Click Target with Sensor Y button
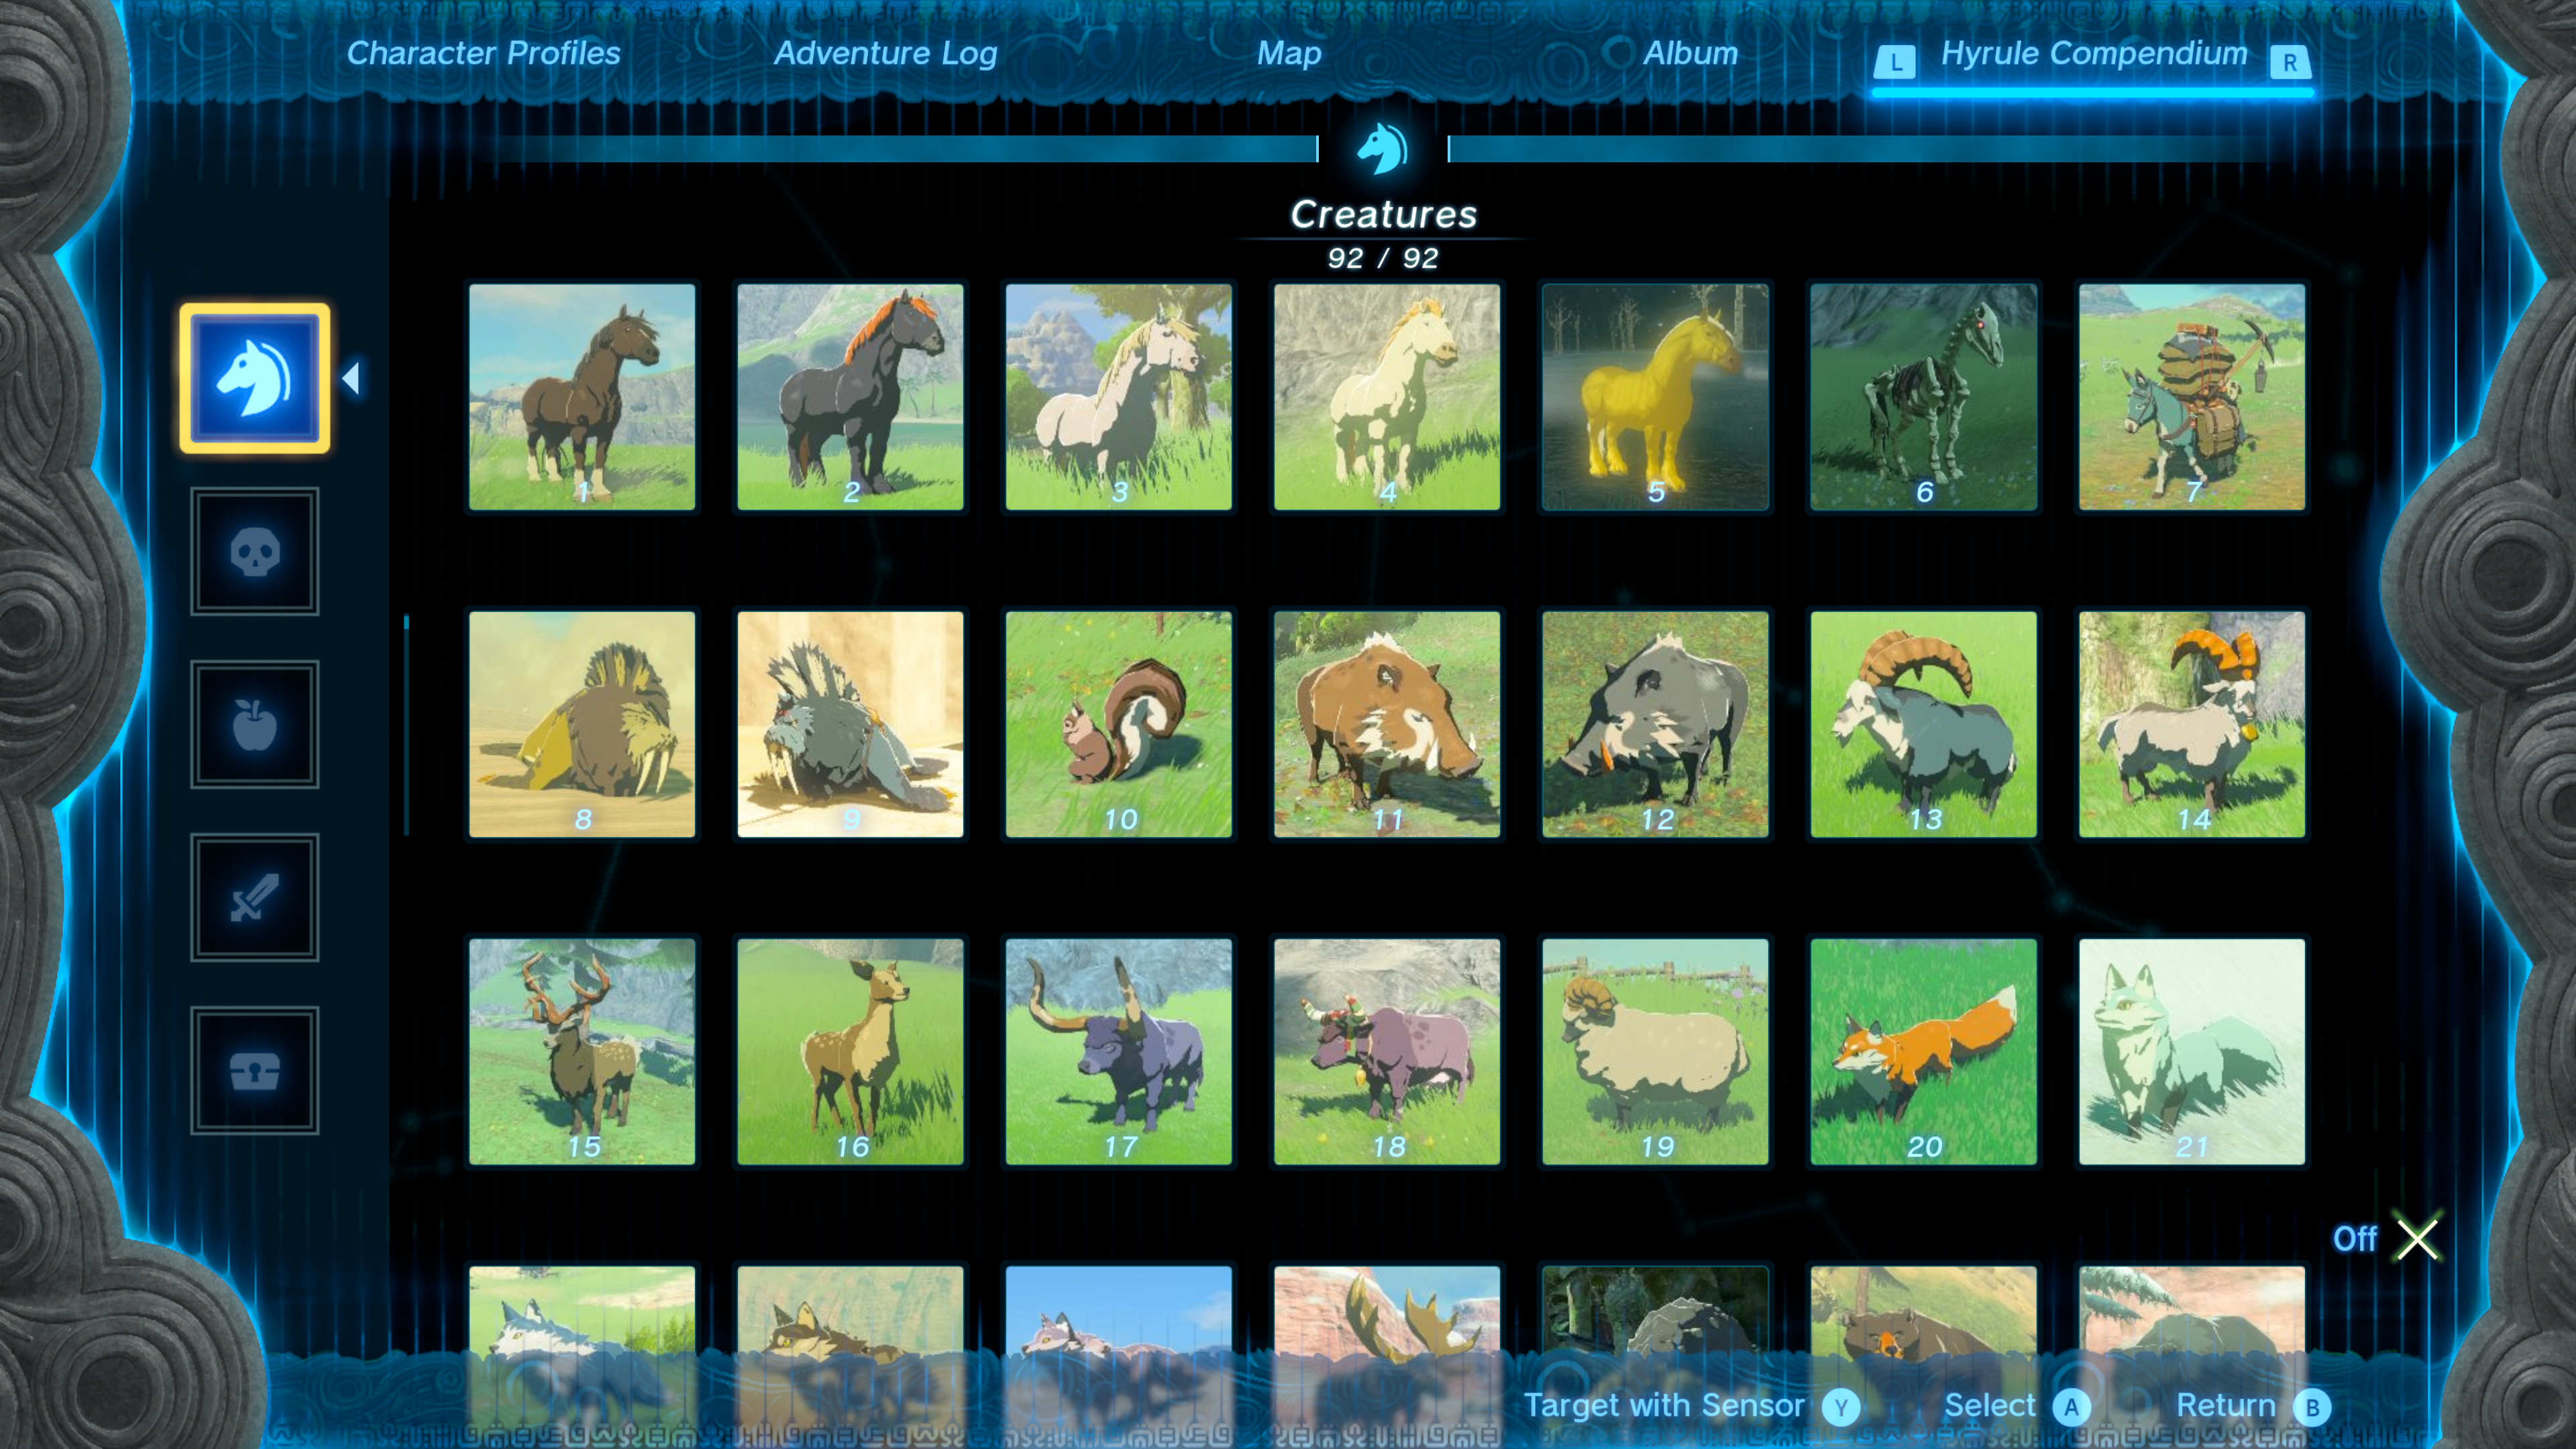This screenshot has width=2576, height=1449. pos(1840,1407)
